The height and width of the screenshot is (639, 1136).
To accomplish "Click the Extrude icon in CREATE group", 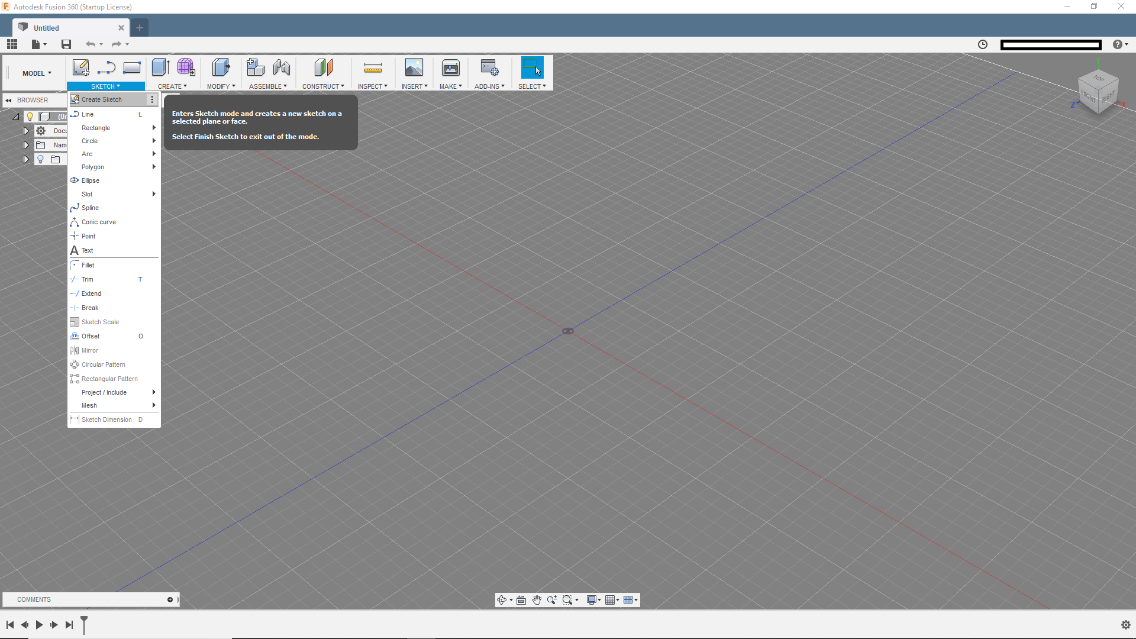I will (x=161, y=67).
